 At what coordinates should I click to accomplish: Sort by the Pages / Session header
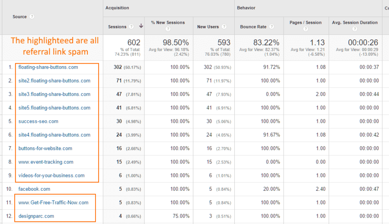[306, 22]
